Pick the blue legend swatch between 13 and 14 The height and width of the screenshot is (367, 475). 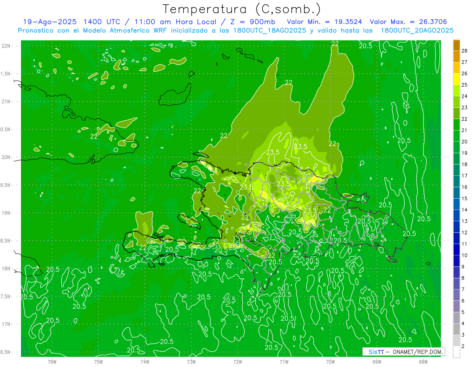pyautogui.click(x=456, y=215)
